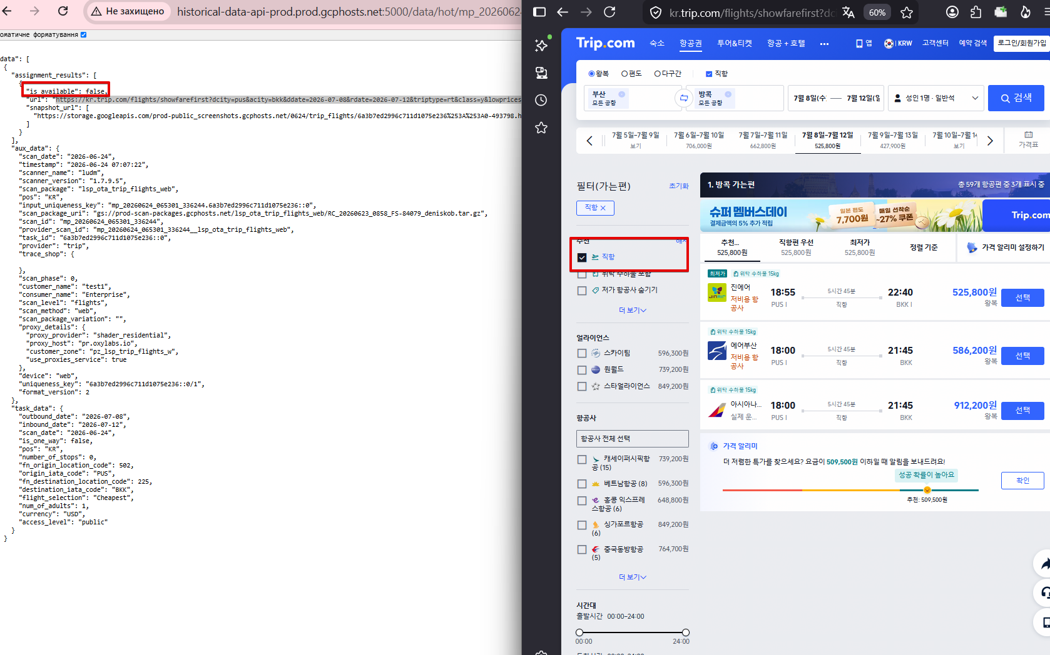Screen dimensions: 1050x655
Task: Open the bookmarks star in browser sidebar
Action: [541, 127]
